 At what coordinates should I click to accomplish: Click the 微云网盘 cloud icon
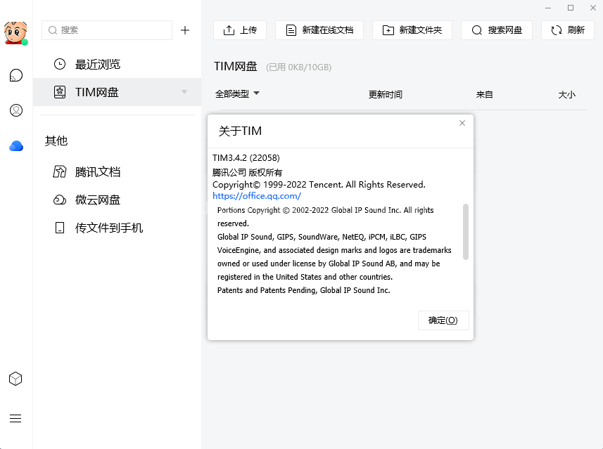[x=60, y=200]
